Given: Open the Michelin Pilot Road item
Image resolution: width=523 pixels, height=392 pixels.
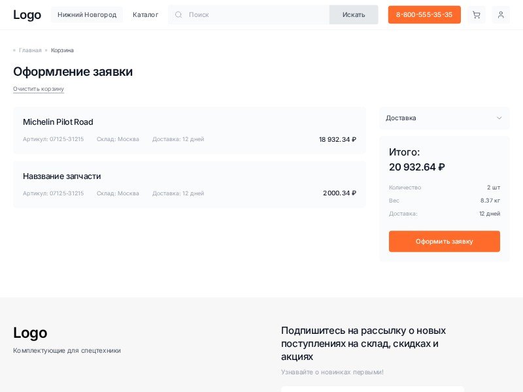Looking at the screenshot, I should tap(58, 122).
